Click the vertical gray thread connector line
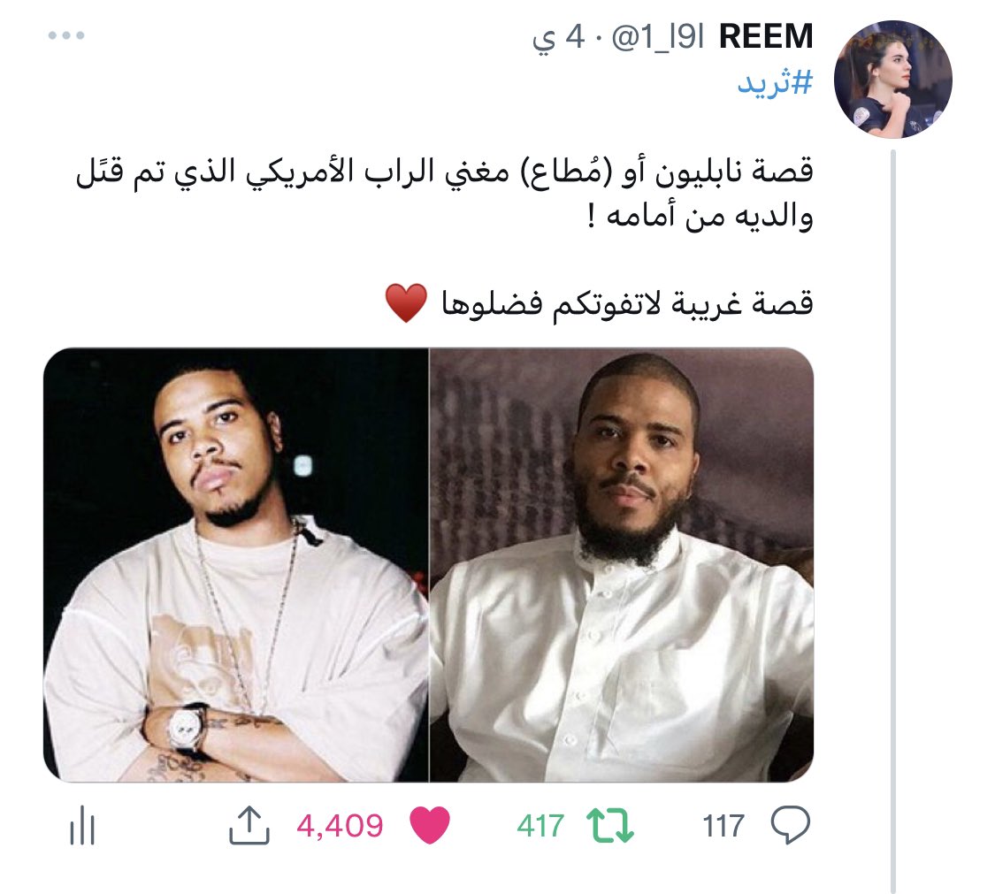The image size is (995, 894). coord(892,520)
